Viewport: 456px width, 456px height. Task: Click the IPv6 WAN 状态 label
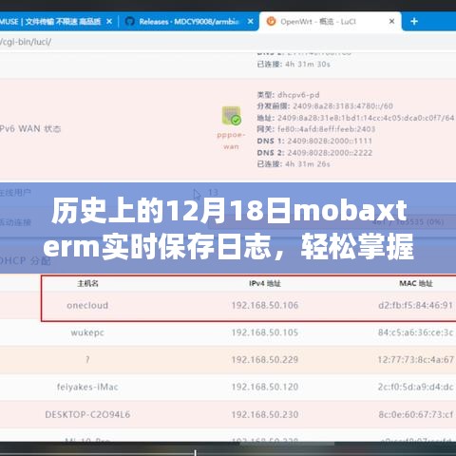point(30,129)
